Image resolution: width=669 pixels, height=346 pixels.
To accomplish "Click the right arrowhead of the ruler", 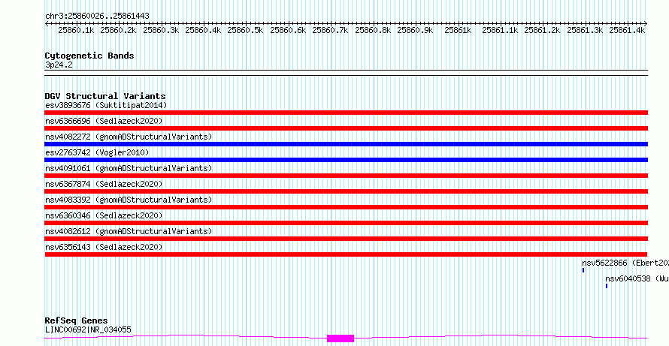I will point(646,24).
